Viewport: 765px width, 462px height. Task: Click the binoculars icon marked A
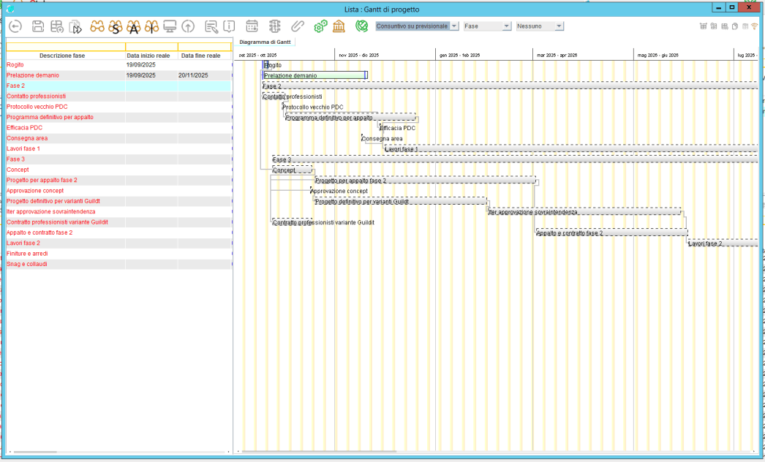click(133, 27)
